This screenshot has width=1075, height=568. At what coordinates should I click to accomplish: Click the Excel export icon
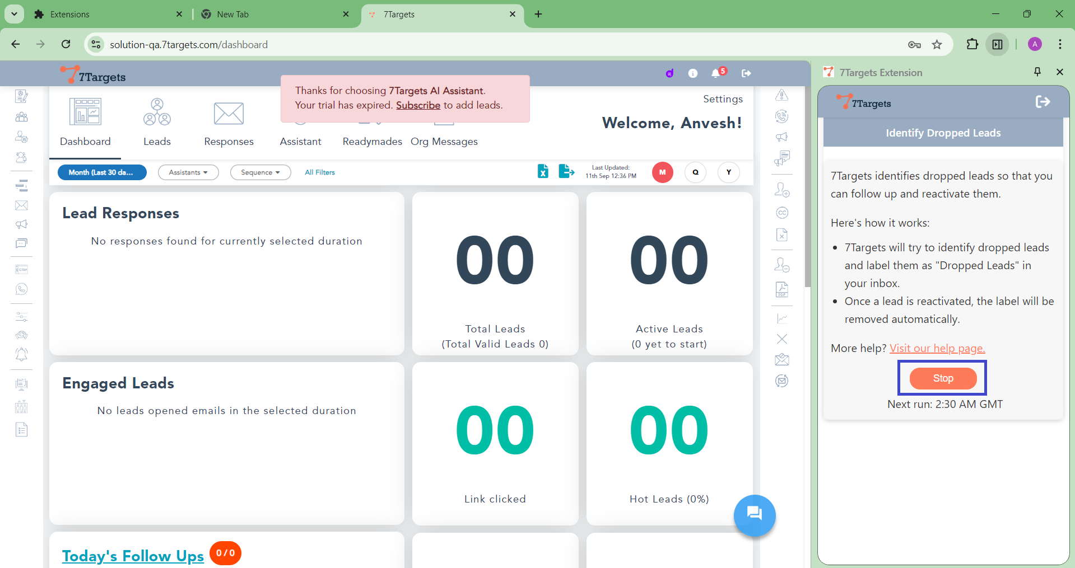click(x=543, y=171)
